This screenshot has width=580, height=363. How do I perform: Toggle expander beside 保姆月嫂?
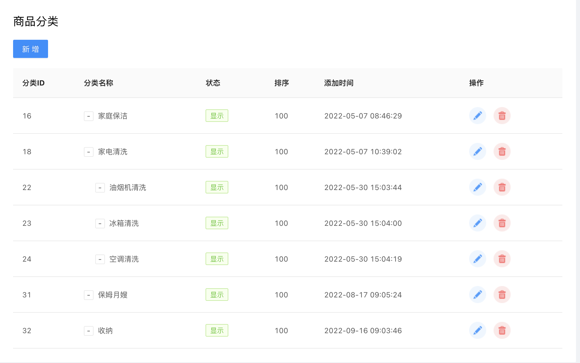(88, 295)
